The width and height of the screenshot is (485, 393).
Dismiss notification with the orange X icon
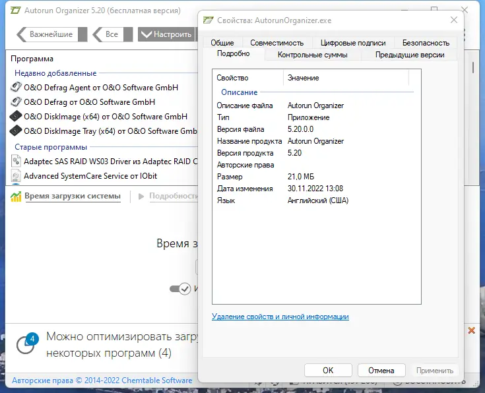471,330
